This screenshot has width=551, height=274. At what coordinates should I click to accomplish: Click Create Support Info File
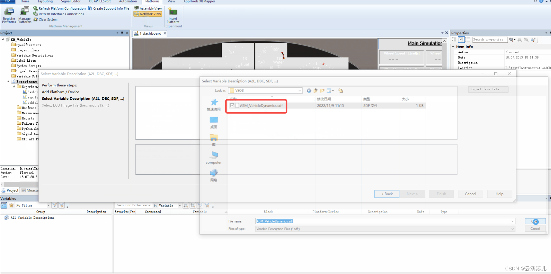tap(108, 8)
